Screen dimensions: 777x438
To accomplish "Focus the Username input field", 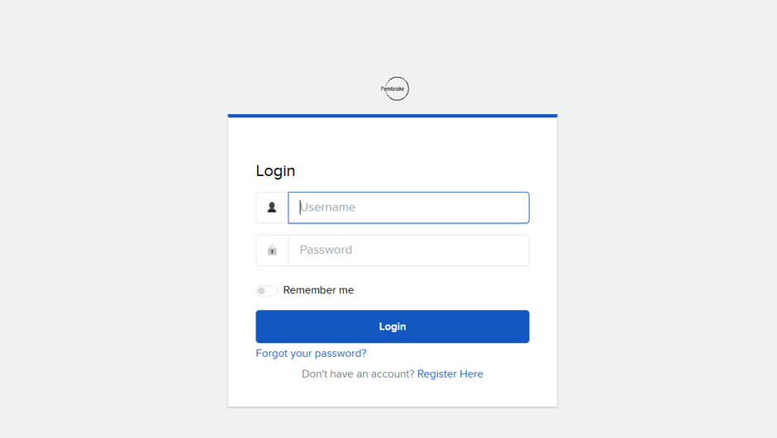I will (408, 207).
